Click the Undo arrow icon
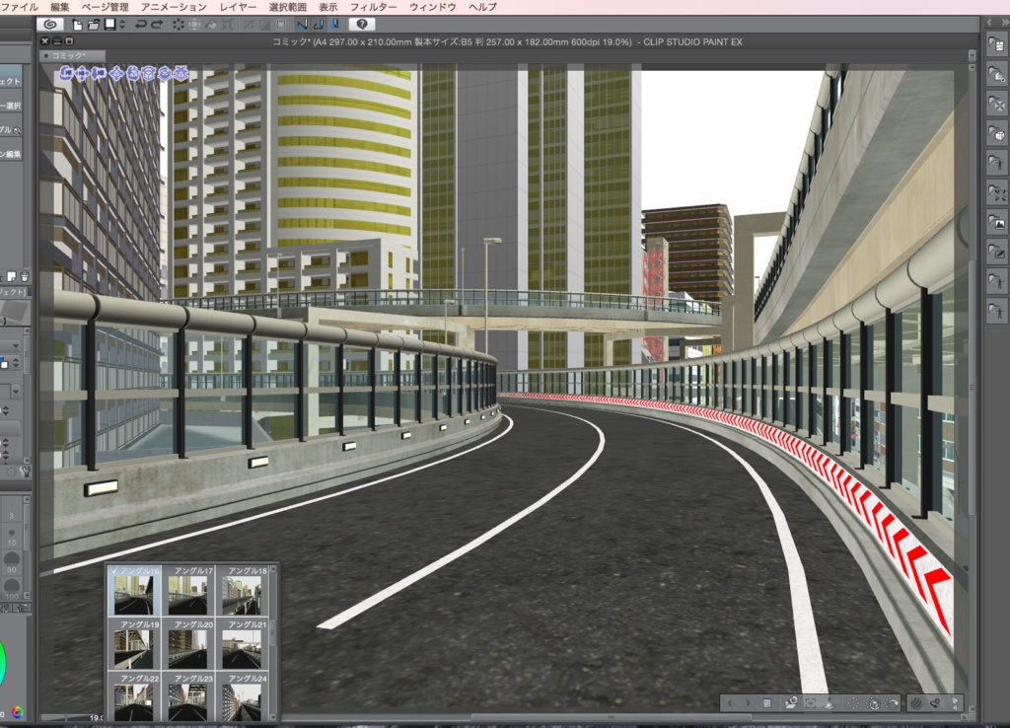This screenshot has height=728, width=1010. (141, 25)
